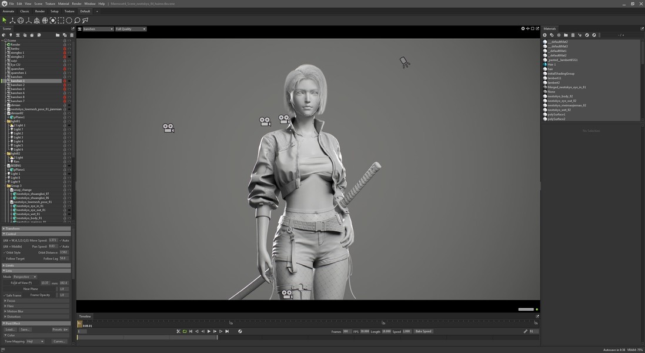Choose the dashed rectangle marquee tool
The width and height of the screenshot is (645, 353).
point(61,20)
